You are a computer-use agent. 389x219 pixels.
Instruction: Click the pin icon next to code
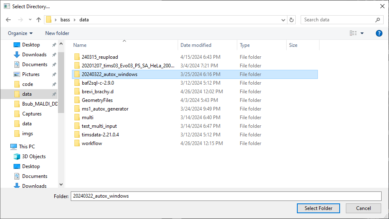point(54,85)
